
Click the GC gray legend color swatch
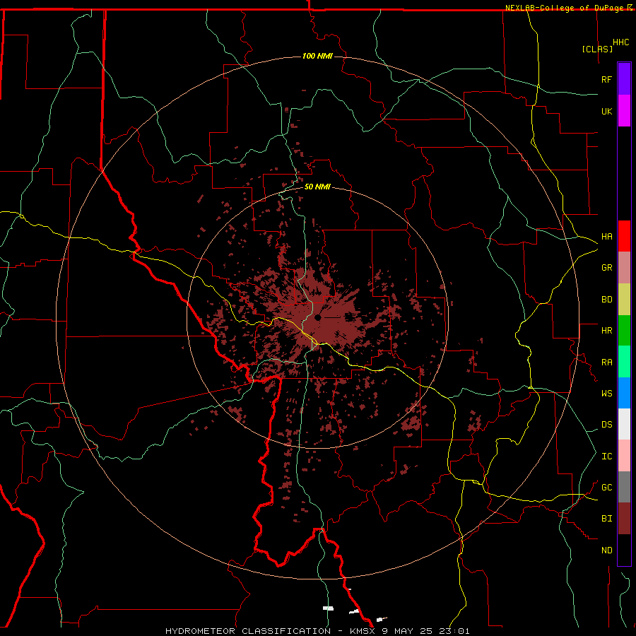point(624,487)
